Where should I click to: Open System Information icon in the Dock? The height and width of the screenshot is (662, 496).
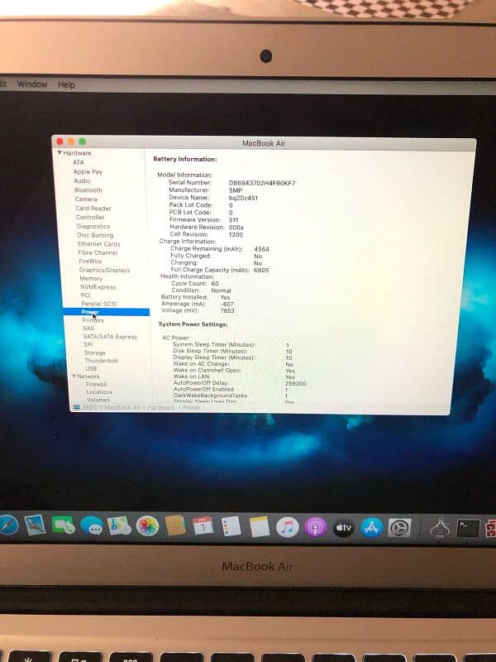tap(440, 528)
